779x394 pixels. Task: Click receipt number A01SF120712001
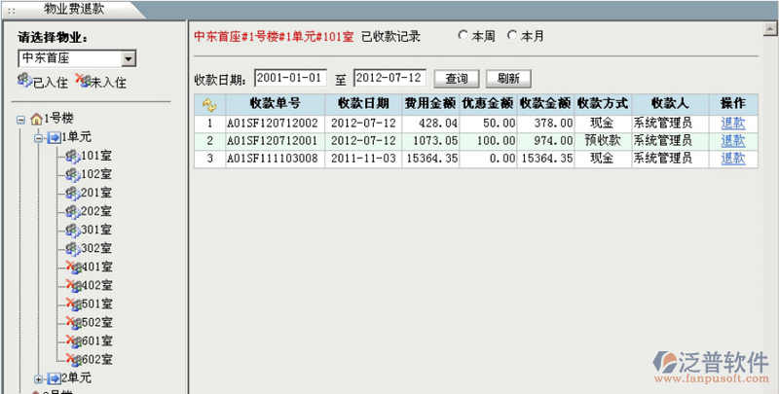click(x=273, y=141)
